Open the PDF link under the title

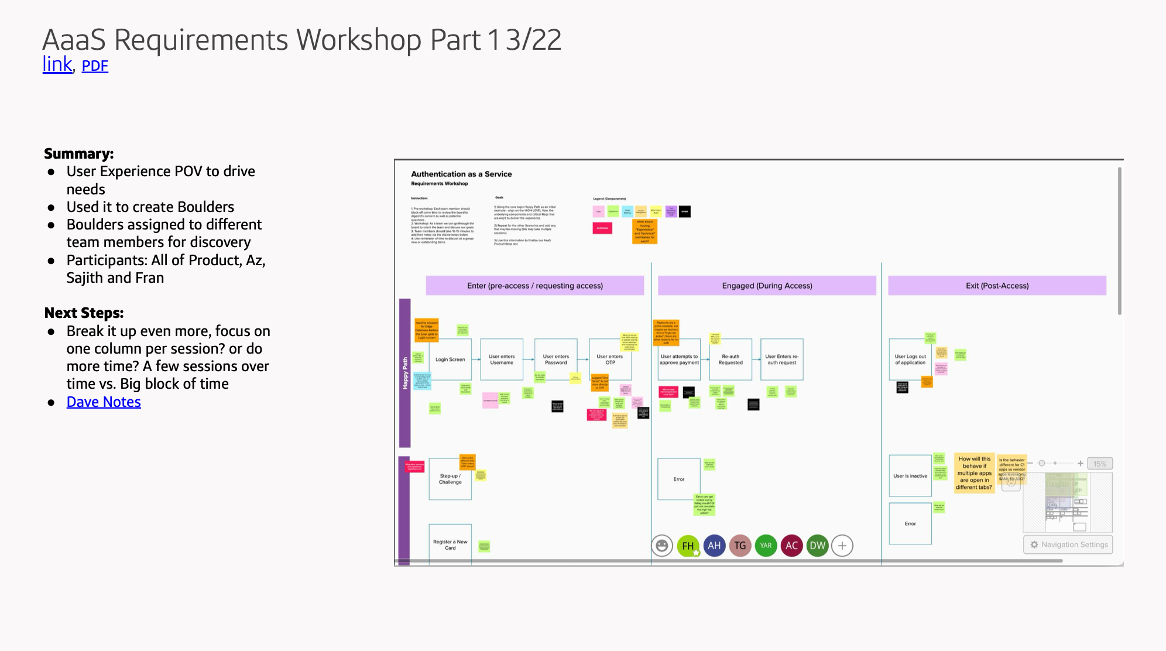point(95,66)
